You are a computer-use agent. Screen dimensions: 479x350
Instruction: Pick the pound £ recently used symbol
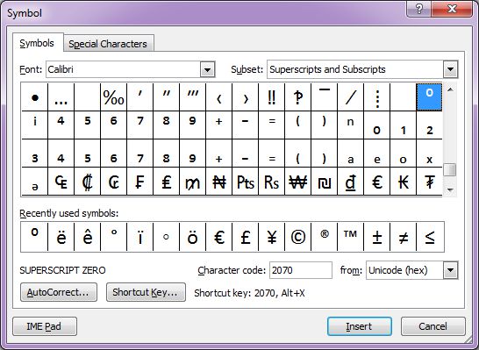245,237
